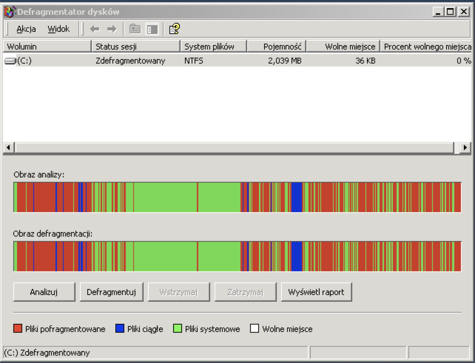Viewport: 475px width, 363px height.
Task: Click the green Pliki systemowe legend swatch
Action: (178, 329)
